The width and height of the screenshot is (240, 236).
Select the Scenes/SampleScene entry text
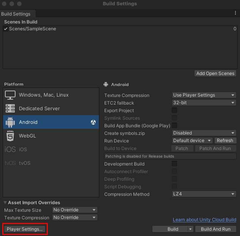click(x=33, y=29)
